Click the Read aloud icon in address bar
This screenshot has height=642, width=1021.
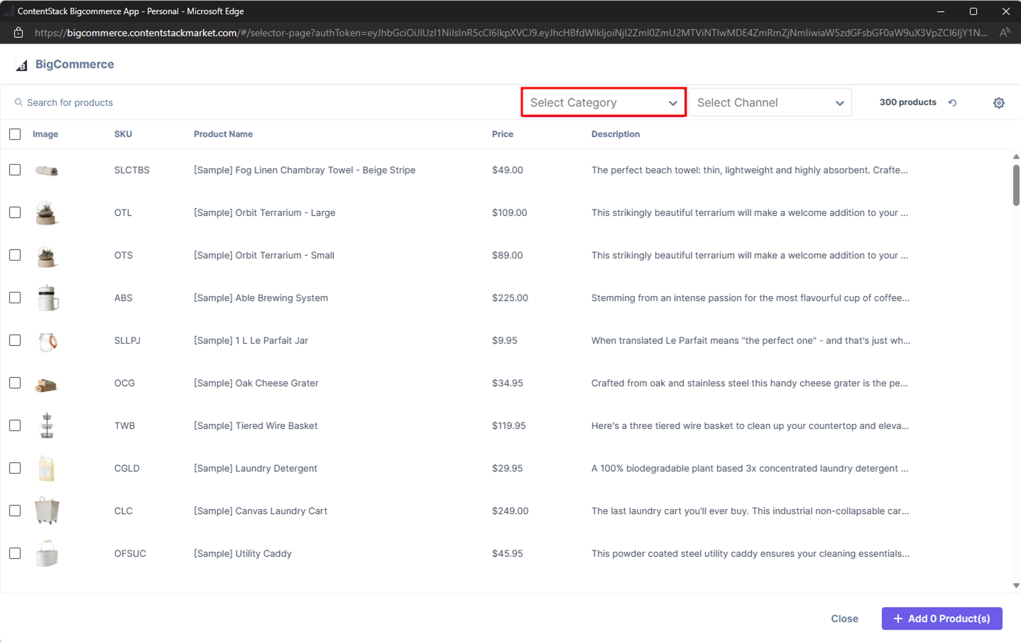(1005, 33)
